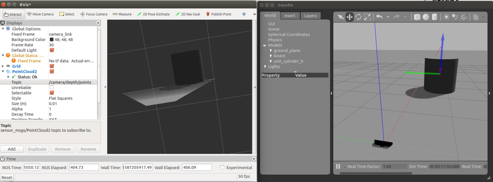Collapse the Global Status tree node
The height and width of the screenshot is (182, 493).
click(x=3, y=55)
